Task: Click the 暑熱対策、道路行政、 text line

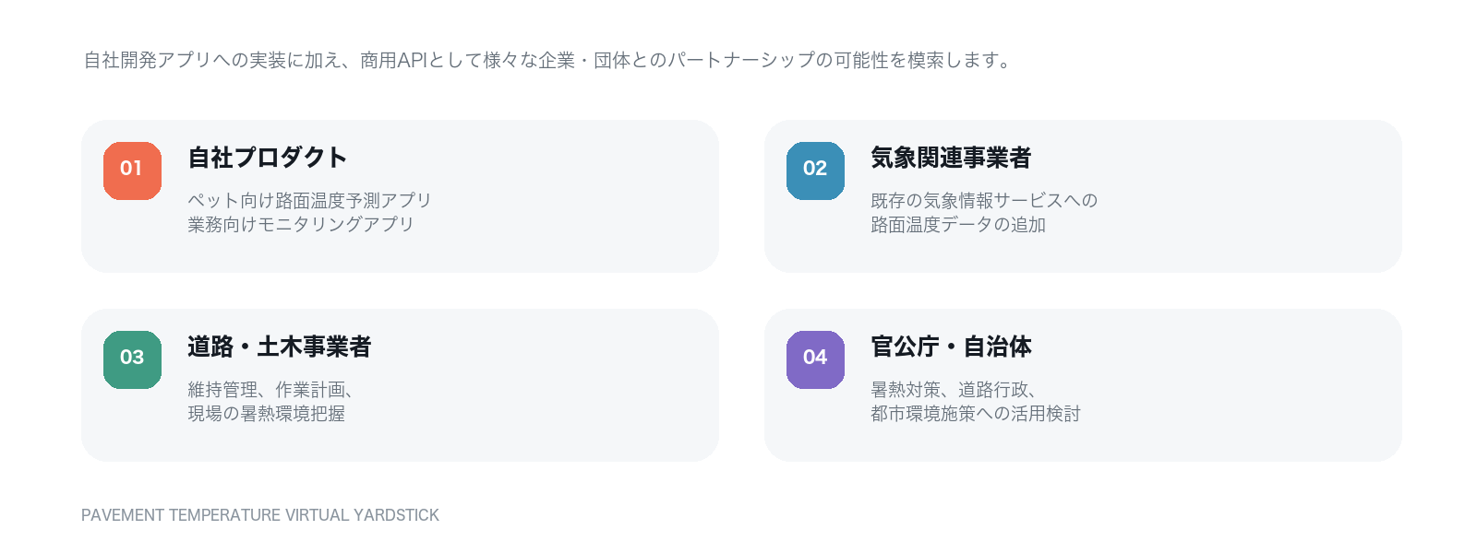Action: pos(955,390)
